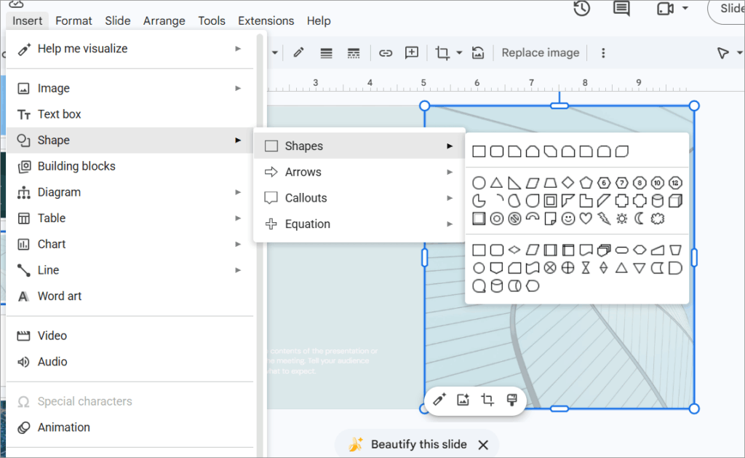Click the border color pen icon
745x458 pixels.
298,53
